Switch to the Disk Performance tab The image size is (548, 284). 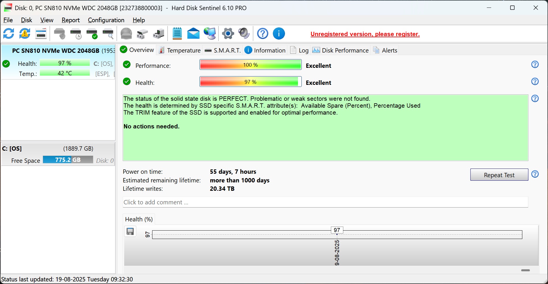click(340, 50)
